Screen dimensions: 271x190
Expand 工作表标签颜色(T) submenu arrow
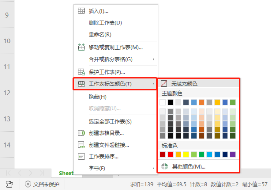click(x=153, y=84)
